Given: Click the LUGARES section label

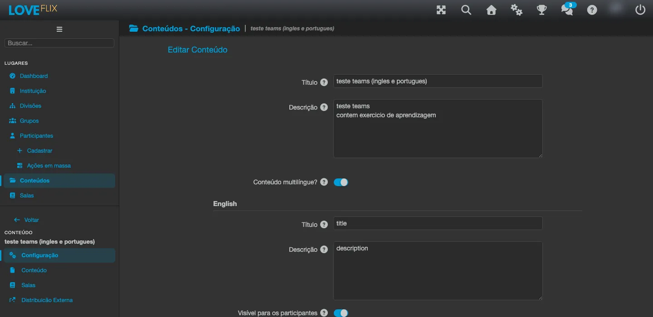Looking at the screenshot, I should 16,63.
